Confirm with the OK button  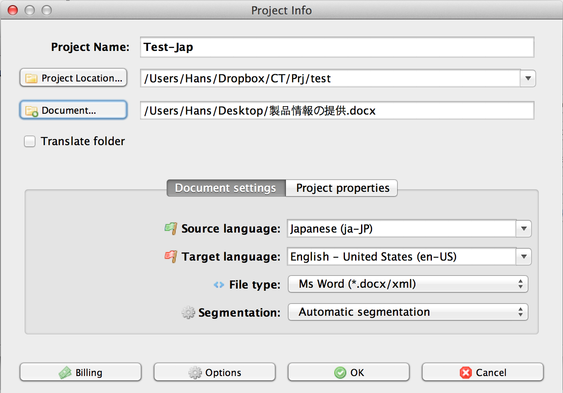(348, 373)
